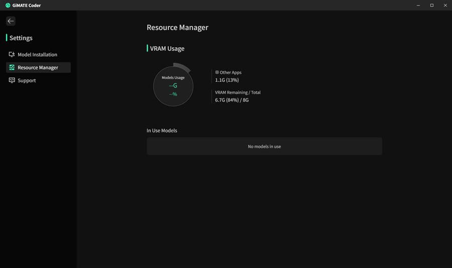
Task: Click the 1.1G (13%) Other Apps value
Action: tap(227, 80)
